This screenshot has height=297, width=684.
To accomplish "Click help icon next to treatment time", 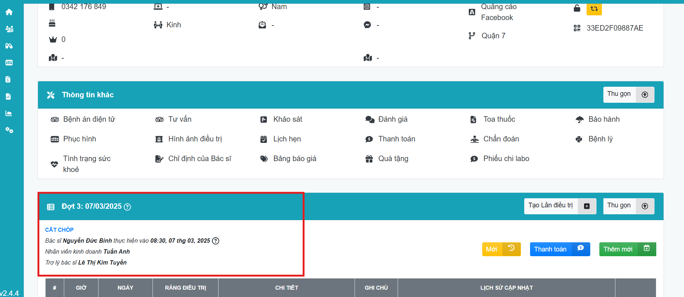I will 216,241.
